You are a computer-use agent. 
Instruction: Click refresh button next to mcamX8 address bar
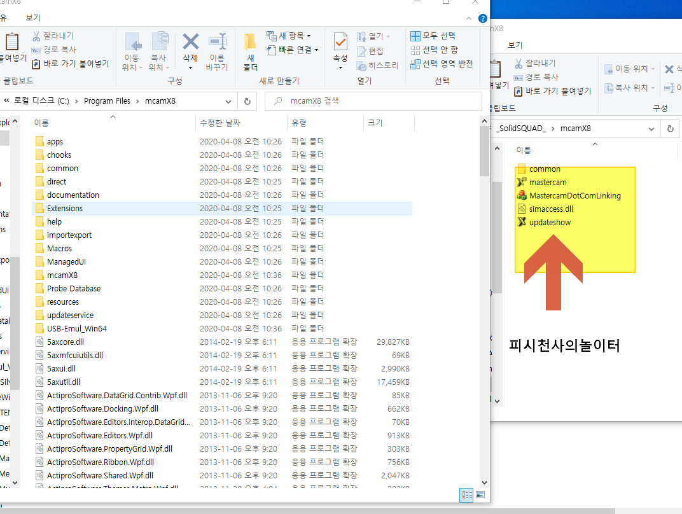(247, 101)
